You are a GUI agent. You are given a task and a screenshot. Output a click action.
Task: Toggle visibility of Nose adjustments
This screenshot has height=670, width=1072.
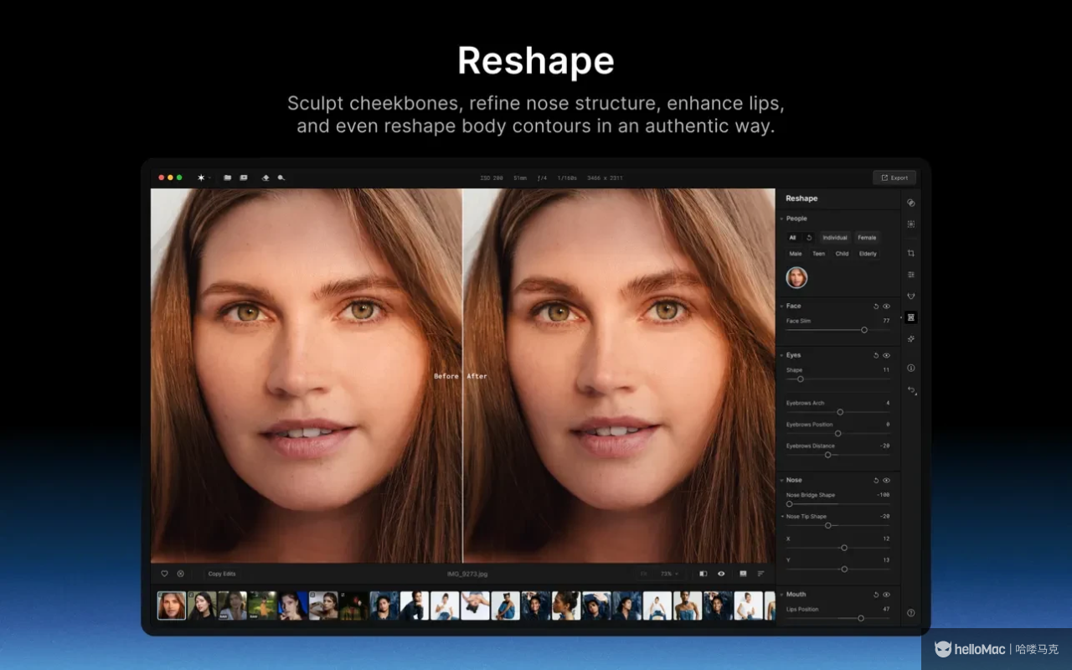pos(886,481)
